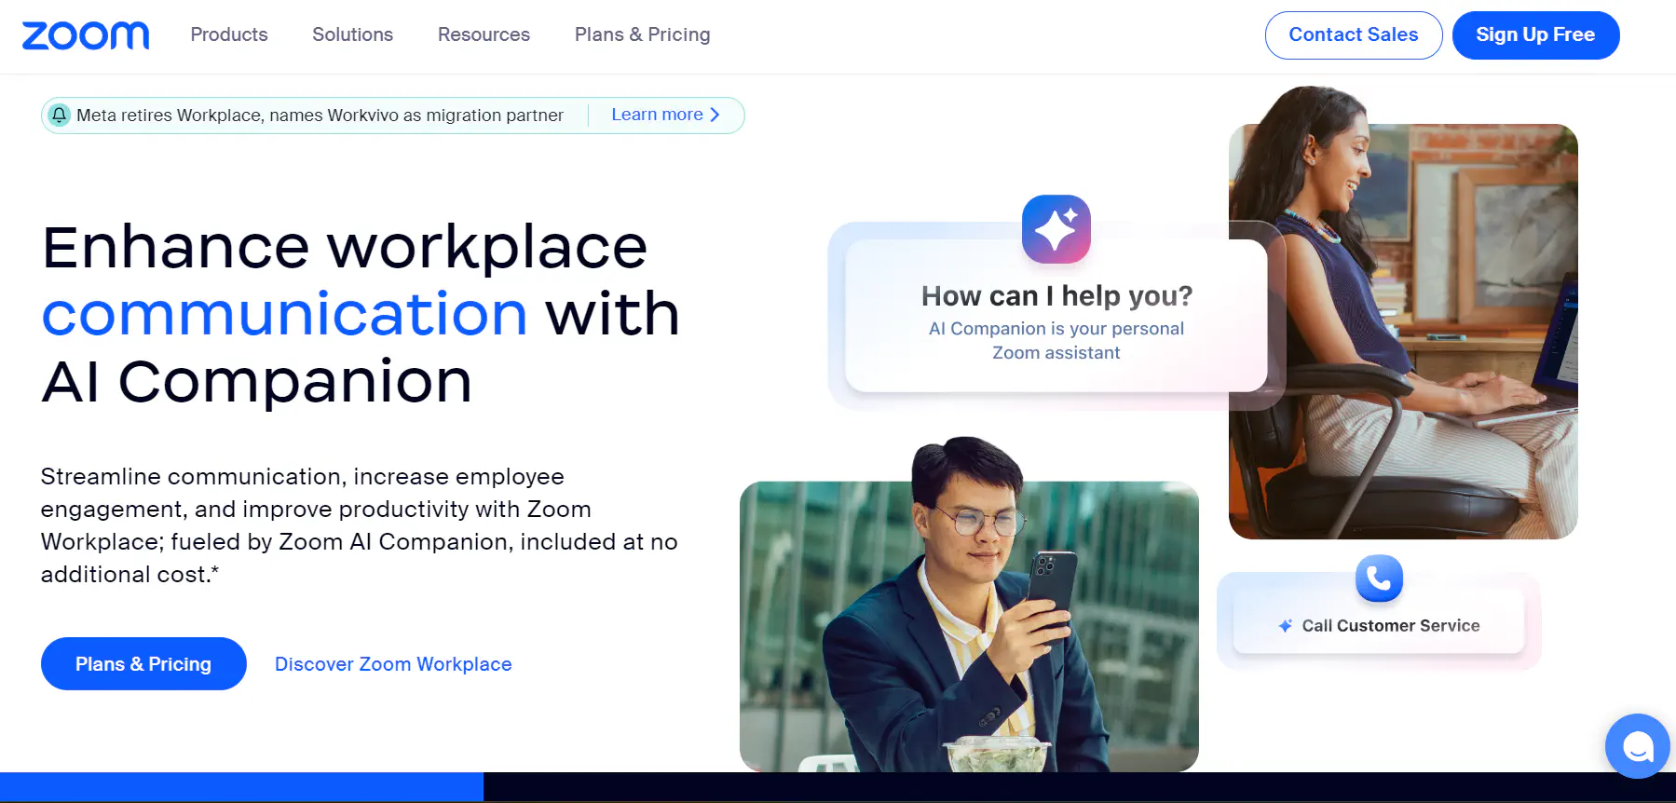The image size is (1676, 803).
Task: Open the chat bubble support widget
Action: [x=1637, y=746]
